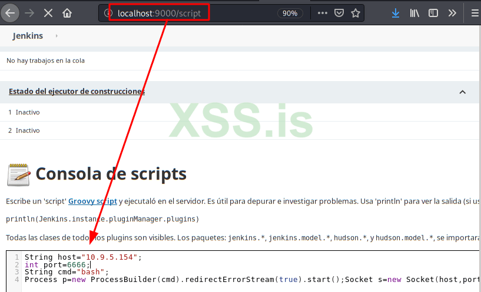Save page to Pocket icon
The width and height of the screenshot is (481, 292).
pyautogui.click(x=339, y=13)
